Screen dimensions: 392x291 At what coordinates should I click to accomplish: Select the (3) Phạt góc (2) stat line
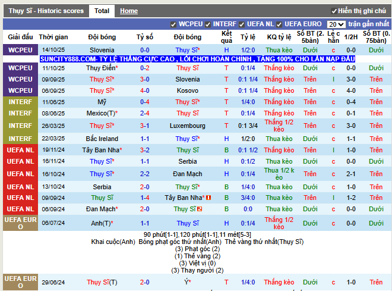(x=198, y=249)
